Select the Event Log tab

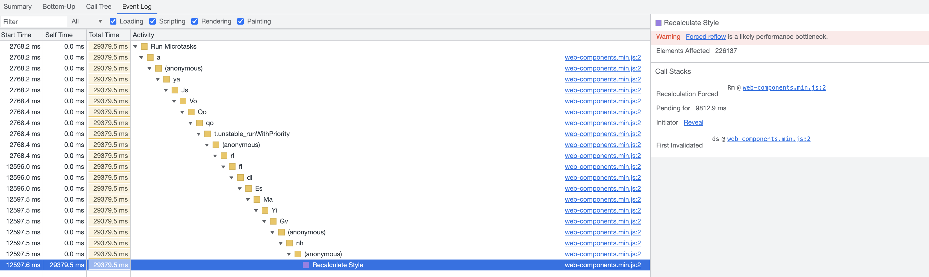pos(137,7)
